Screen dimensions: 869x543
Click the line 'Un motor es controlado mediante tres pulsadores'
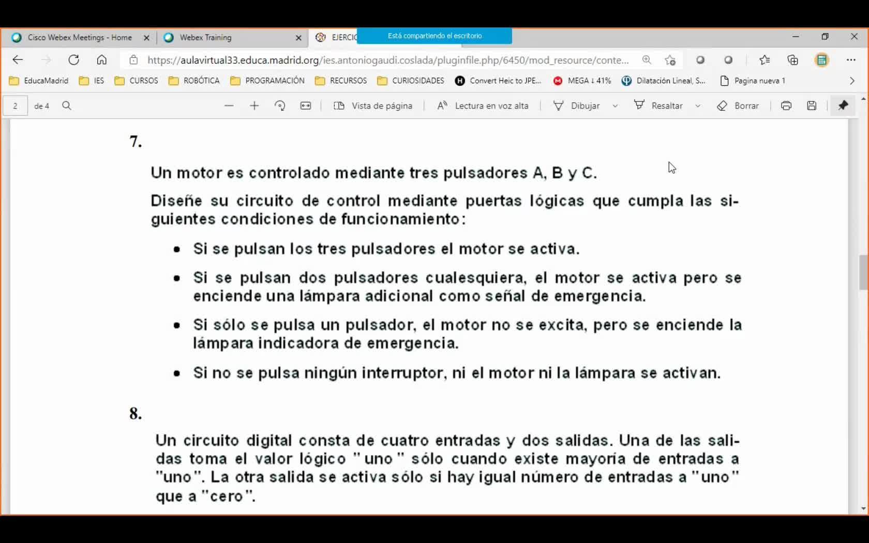click(373, 173)
